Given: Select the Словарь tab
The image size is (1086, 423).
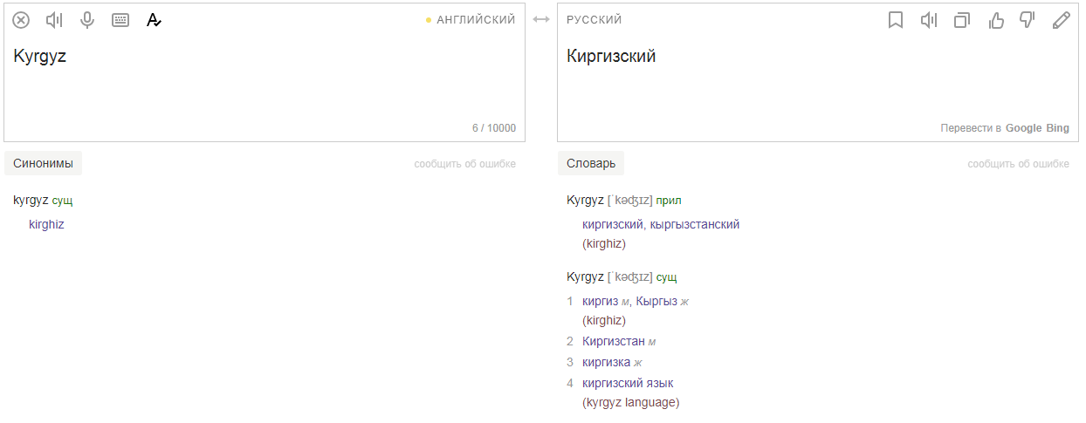Looking at the screenshot, I should pos(591,163).
